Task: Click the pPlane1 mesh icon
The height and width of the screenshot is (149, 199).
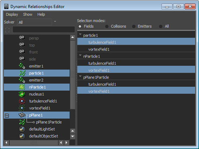Action: [x=22, y=115]
